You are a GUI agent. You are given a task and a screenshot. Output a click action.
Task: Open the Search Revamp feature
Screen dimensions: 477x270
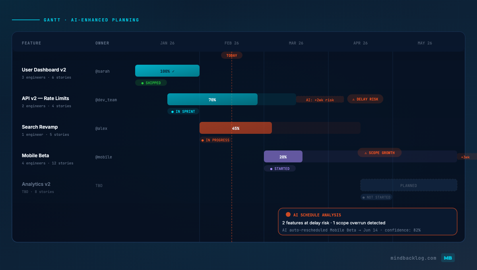tap(40, 127)
